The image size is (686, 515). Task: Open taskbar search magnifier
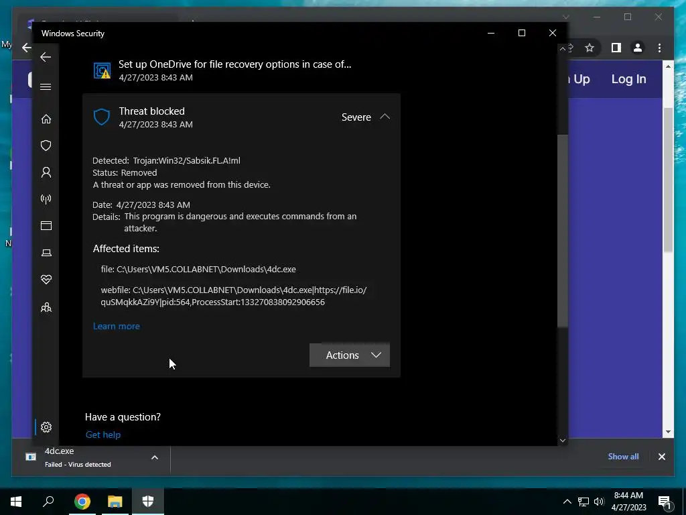tap(48, 502)
